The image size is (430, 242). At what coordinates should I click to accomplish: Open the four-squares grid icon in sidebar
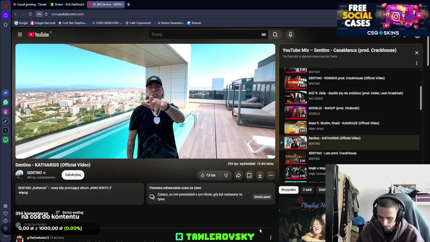pyautogui.click(x=5, y=206)
